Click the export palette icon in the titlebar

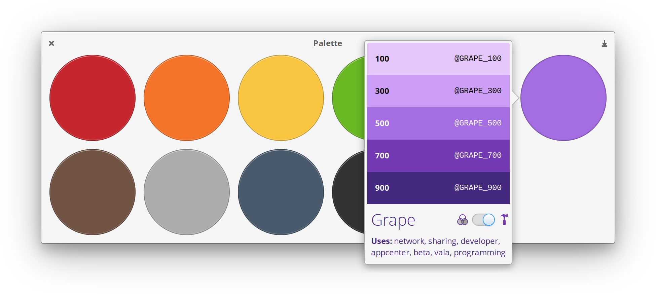[x=605, y=43]
